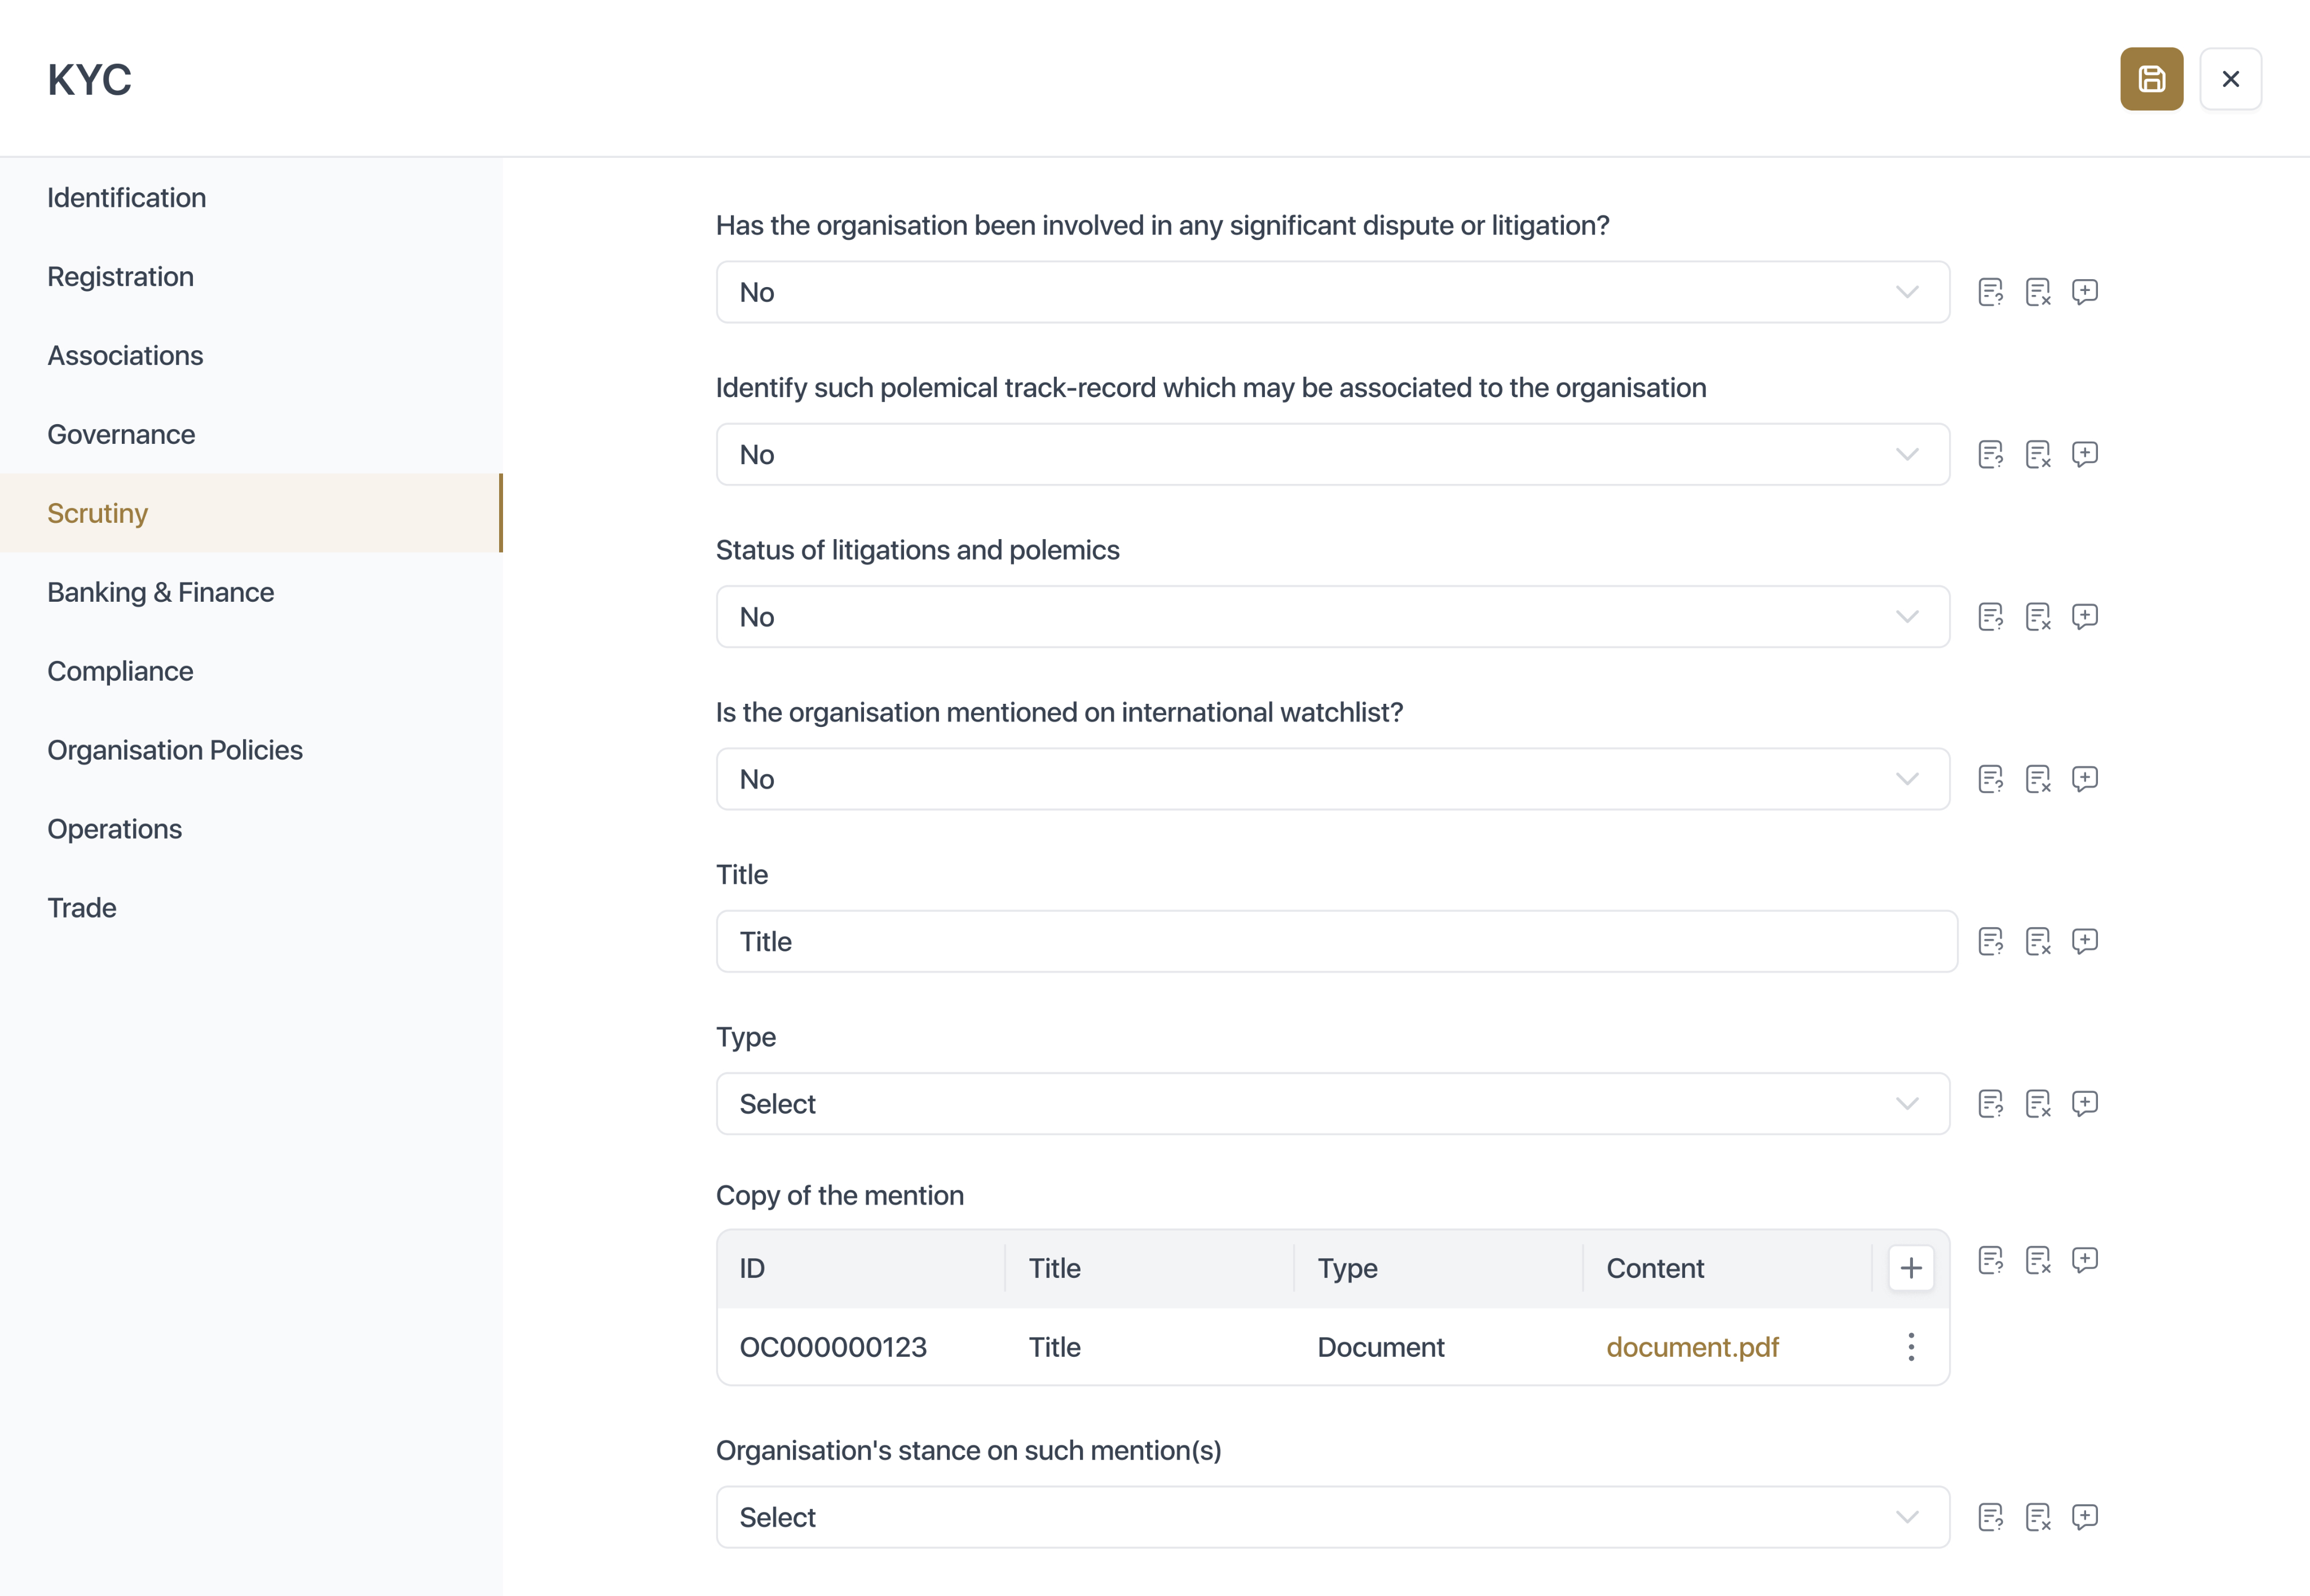This screenshot has height=1596, width=2310.
Task: Add a new row to Copy of the mention table
Action: [1910, 1268]
